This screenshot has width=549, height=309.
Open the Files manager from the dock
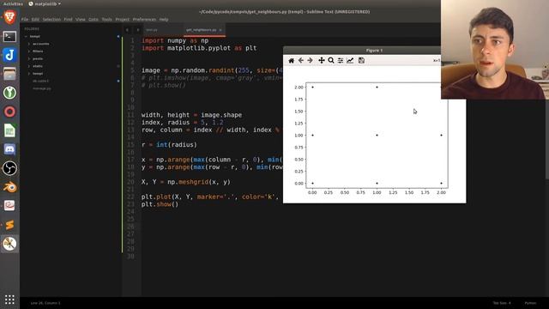coord(9,74)
